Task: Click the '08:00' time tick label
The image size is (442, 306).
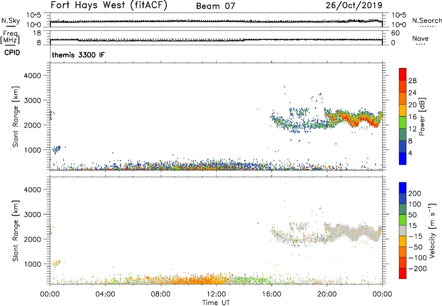Action: point(161,294)
